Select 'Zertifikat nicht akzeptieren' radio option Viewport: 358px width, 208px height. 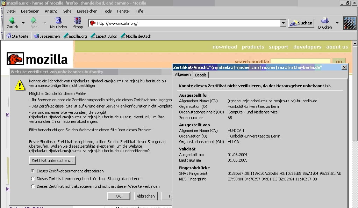click(33, 186)
